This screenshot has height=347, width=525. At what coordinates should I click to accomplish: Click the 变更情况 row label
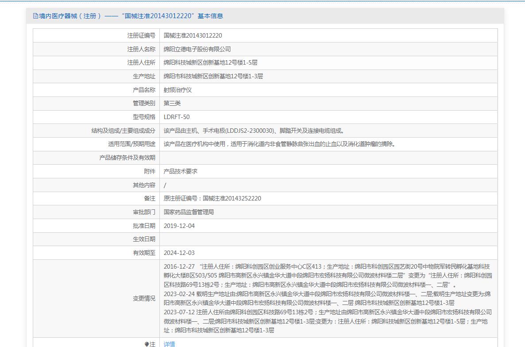[144, 298]
